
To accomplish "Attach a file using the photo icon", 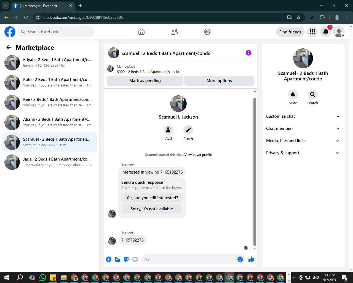I will [117, 259].
